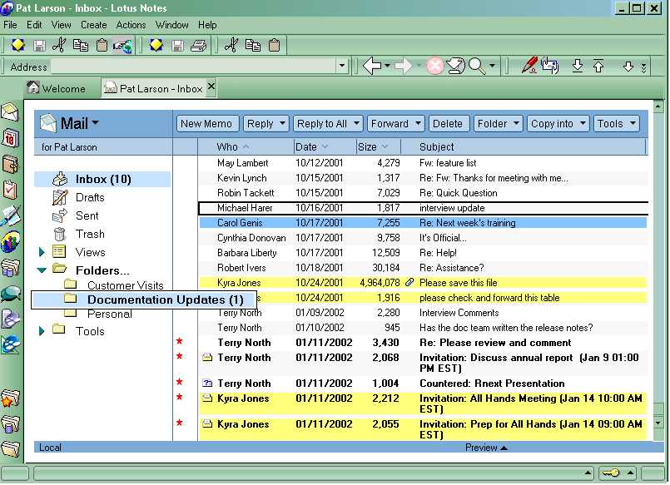Click the magnifying glass Search icon
Viewport: 670px width, 485px height.
click(x=476, y=67)
